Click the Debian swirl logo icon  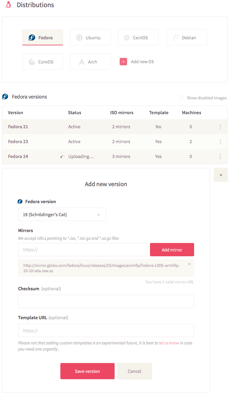pos(176,38)
